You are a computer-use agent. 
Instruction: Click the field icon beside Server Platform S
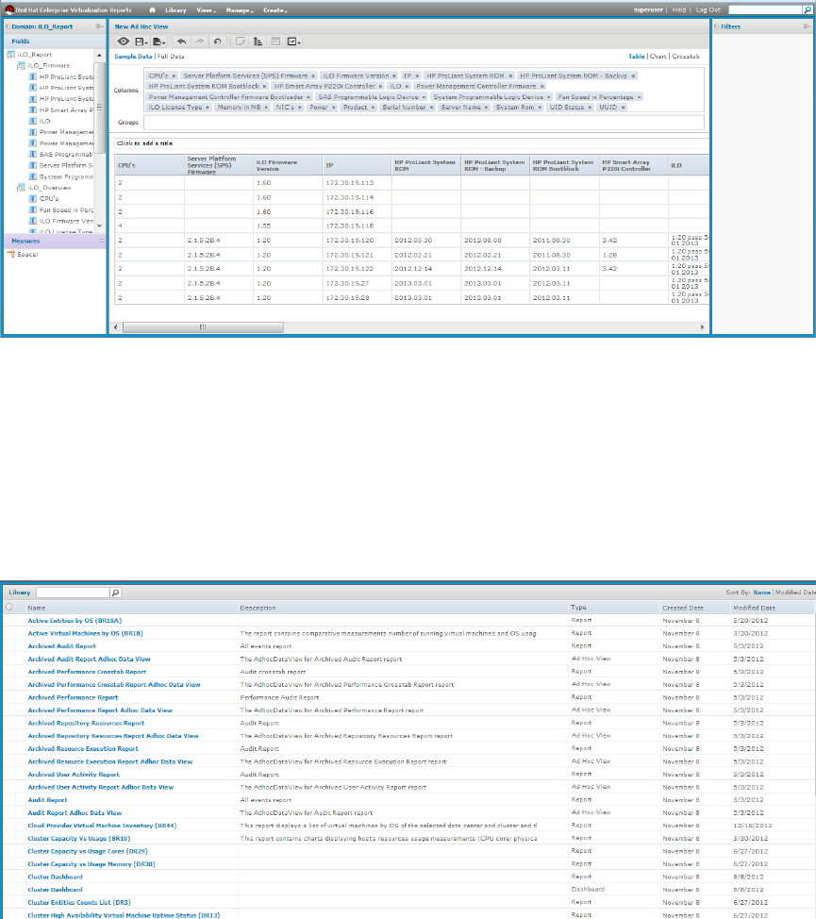tap(33, 165)
